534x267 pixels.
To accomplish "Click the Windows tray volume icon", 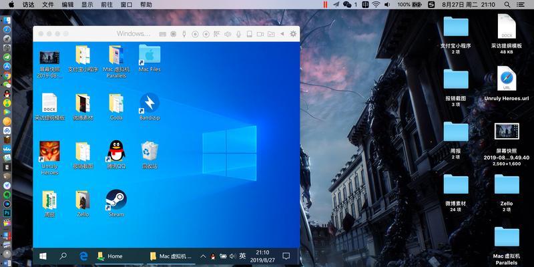I will coord(233,256).
